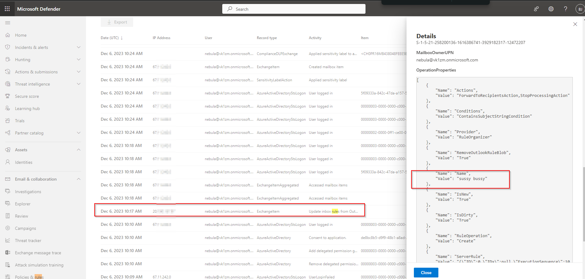Click the Secure score trophy icon

(8, 96)
